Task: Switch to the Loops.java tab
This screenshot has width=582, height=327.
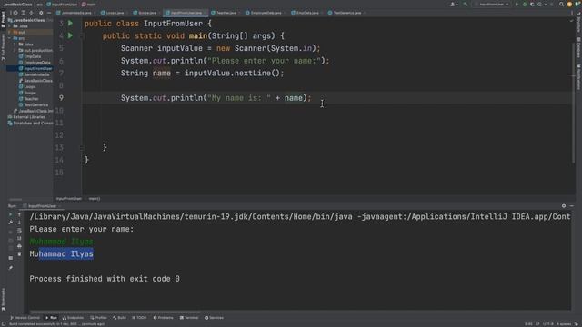Action: pos(113,13)
